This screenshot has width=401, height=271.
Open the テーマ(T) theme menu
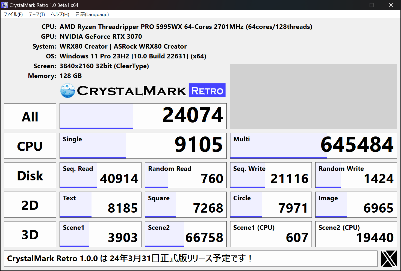(37, 14)
